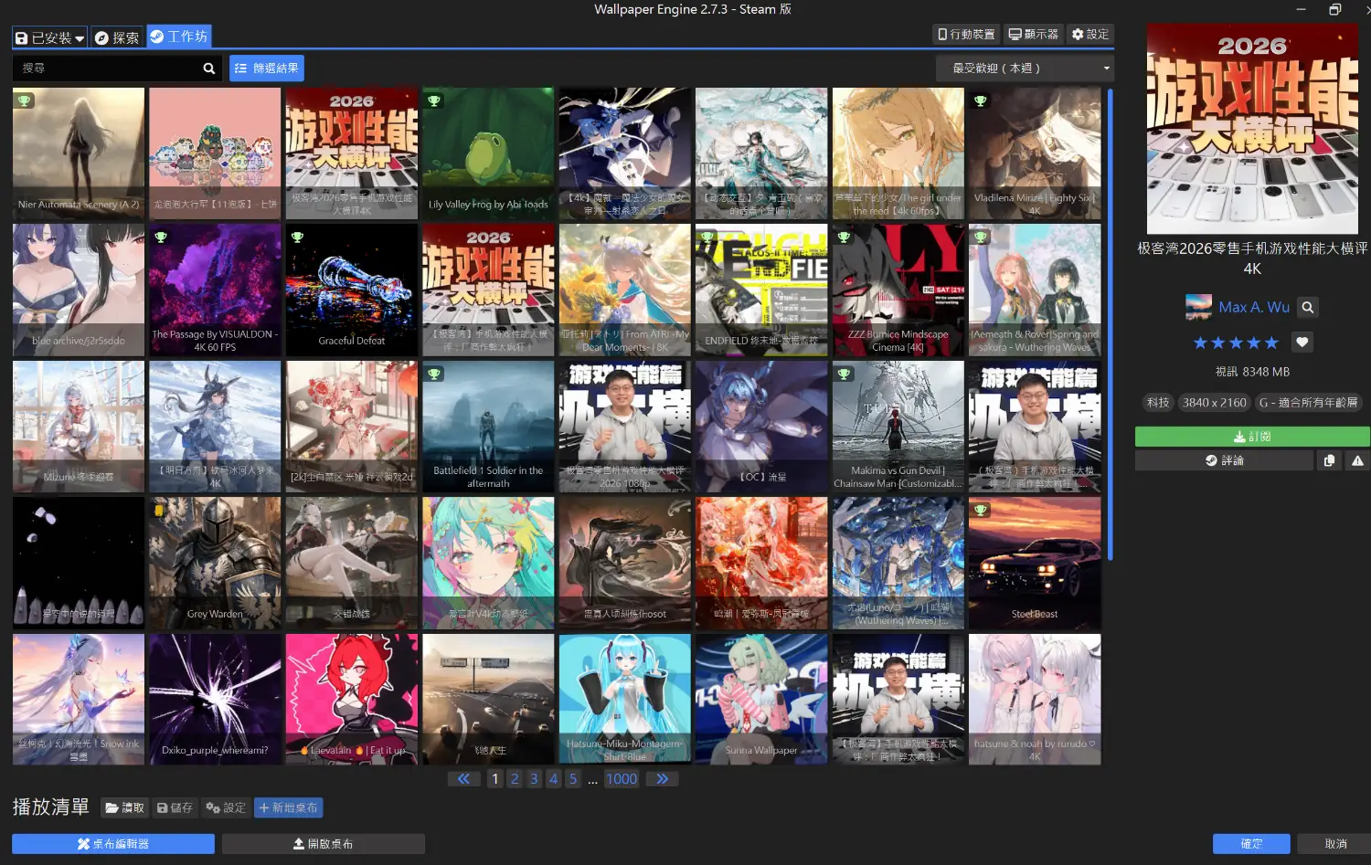Click the green 訂閱 subscribe button
This screenshot has height=865, width=1371.
(x=1251, y=437)
